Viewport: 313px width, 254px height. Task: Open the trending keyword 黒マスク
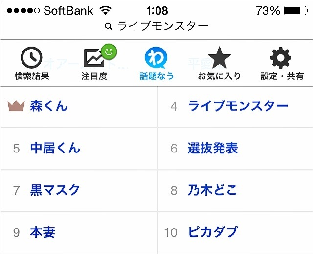(55, 190)
